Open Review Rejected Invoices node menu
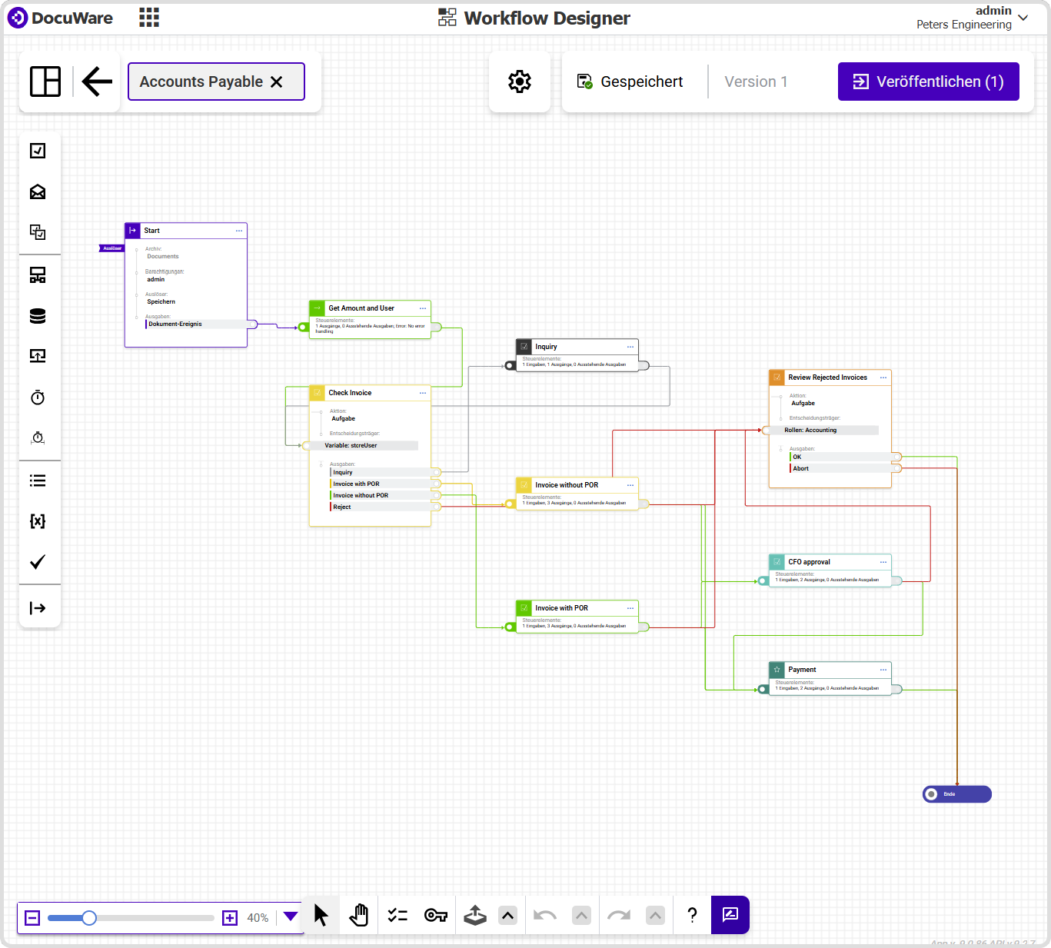 tap(883, 378)
